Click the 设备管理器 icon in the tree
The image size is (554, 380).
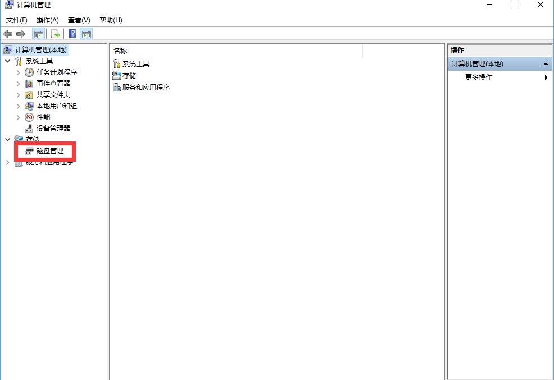click(x=29, y=129)
